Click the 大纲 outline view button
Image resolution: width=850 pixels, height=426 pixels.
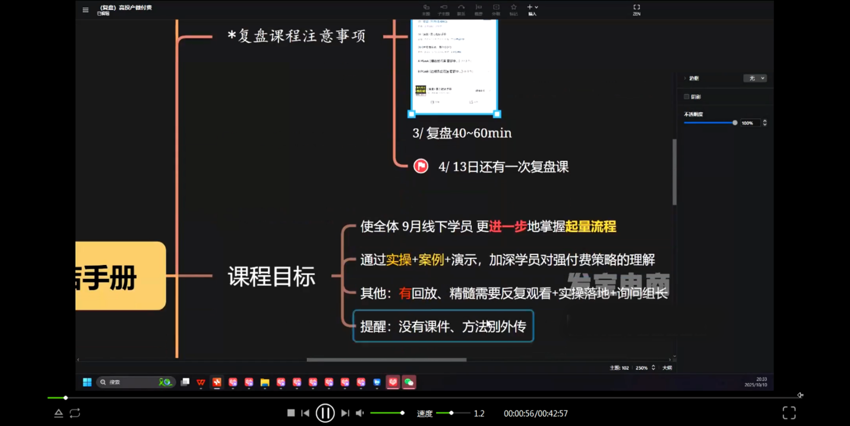tap(667, 368)
